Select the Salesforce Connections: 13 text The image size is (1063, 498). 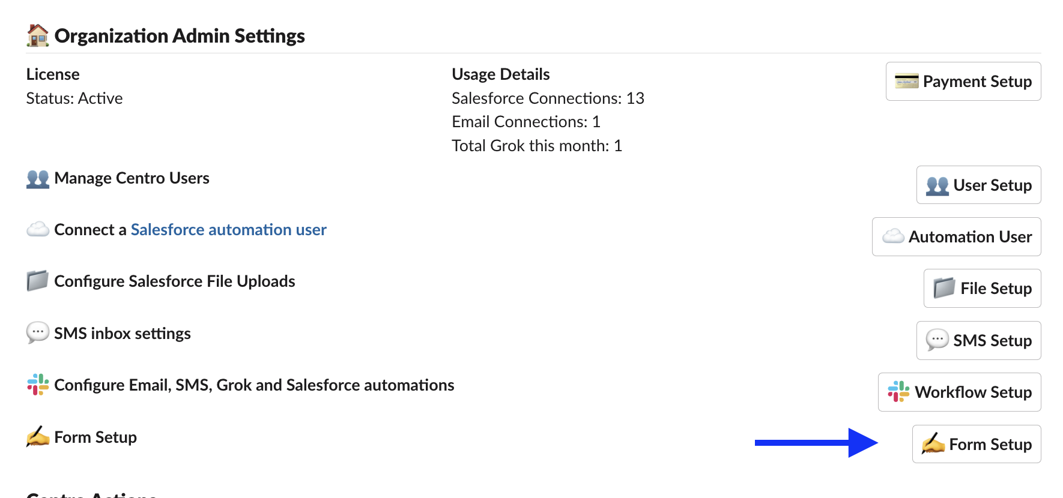pyautogui.click(x=548, y=98)
